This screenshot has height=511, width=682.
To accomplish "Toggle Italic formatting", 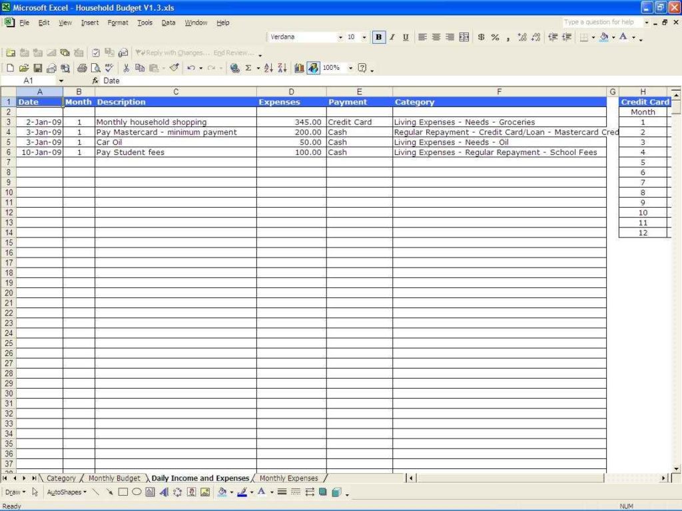I will point(392,37).
